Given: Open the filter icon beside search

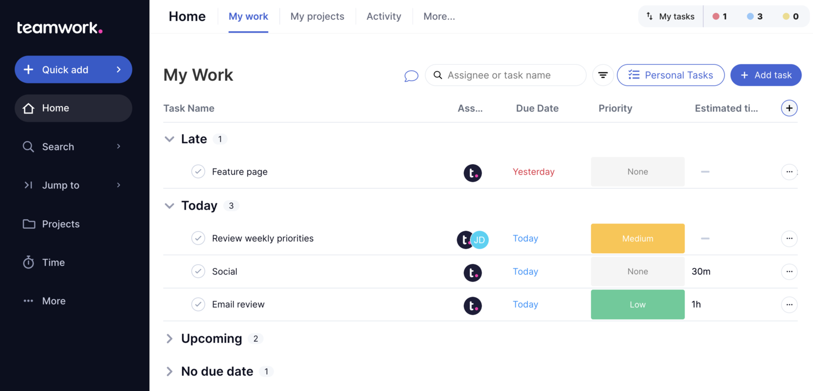Looking at the screenshot, I should pyautogui.click(x=603, y=75).
